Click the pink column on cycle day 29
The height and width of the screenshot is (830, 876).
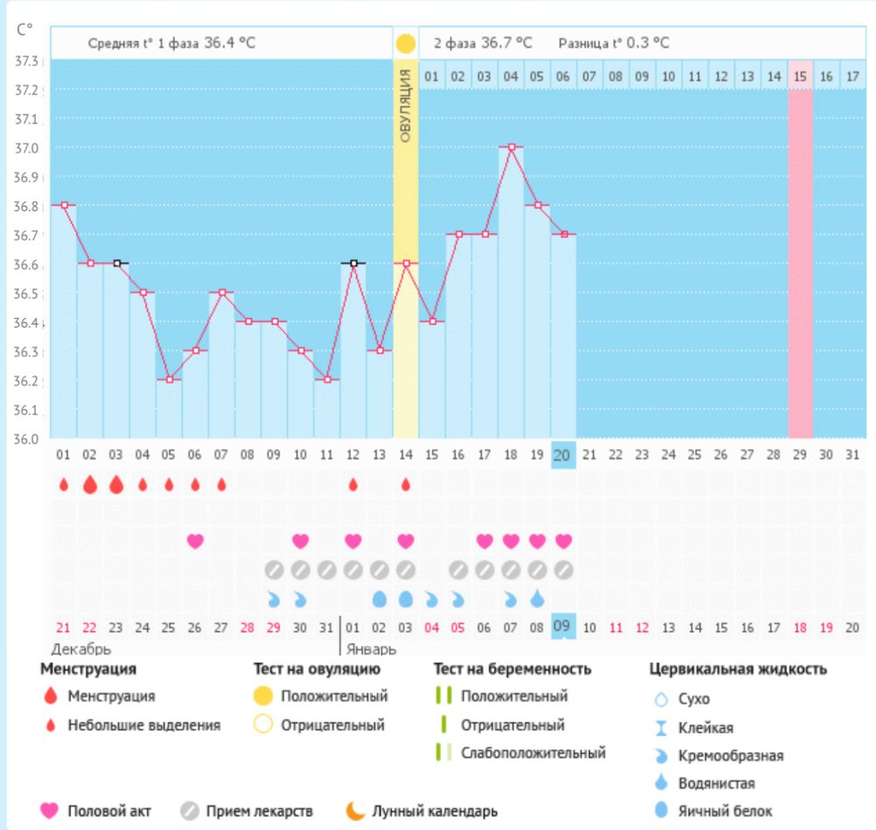(800, 264)
